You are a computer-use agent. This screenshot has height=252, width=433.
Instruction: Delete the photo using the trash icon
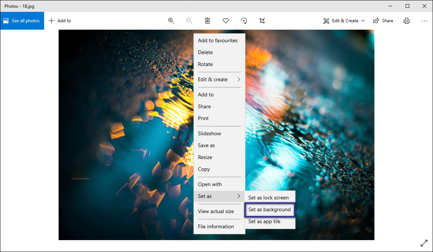207,21
